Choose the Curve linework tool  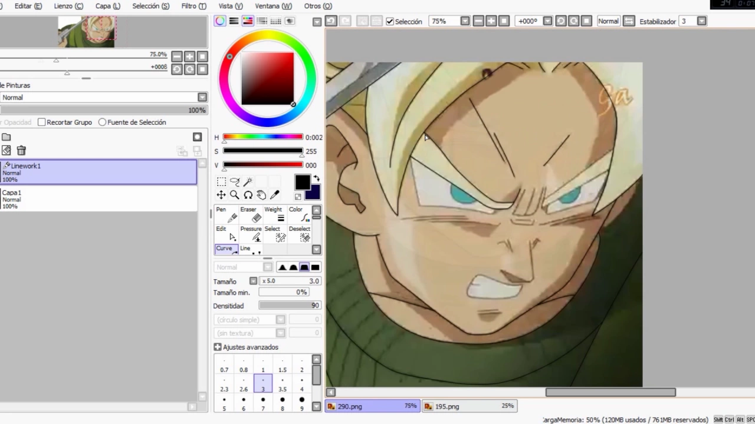[226, 249]
